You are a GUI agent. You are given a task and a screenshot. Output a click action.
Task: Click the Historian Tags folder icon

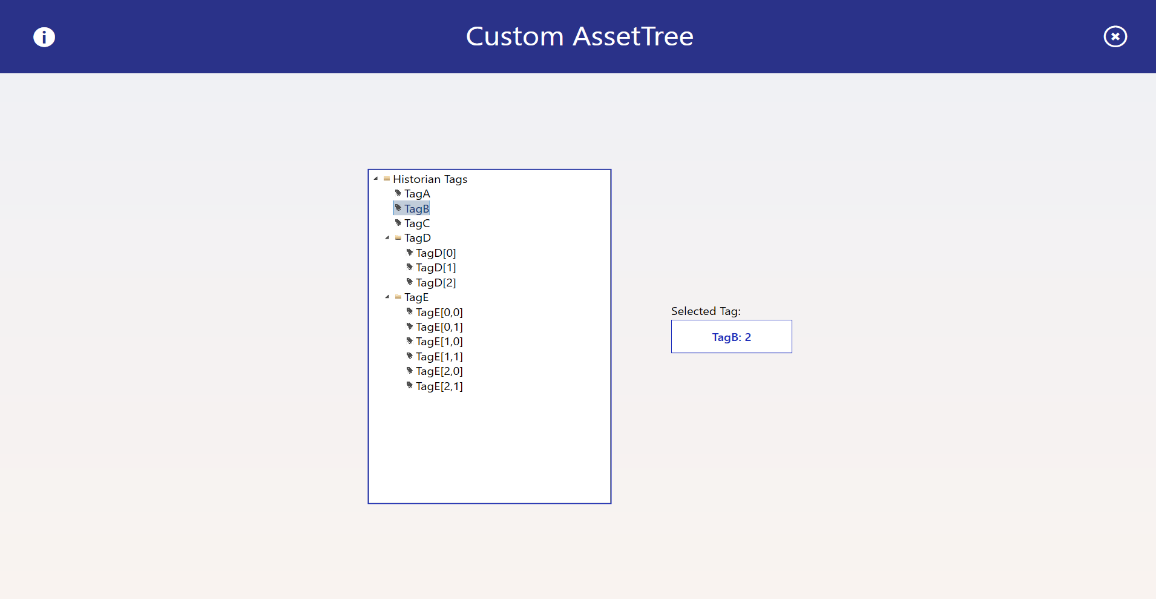click(387, 179)
